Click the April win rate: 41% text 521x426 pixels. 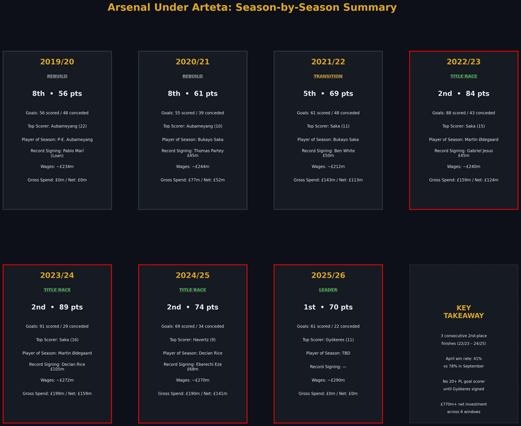[464, 359]
